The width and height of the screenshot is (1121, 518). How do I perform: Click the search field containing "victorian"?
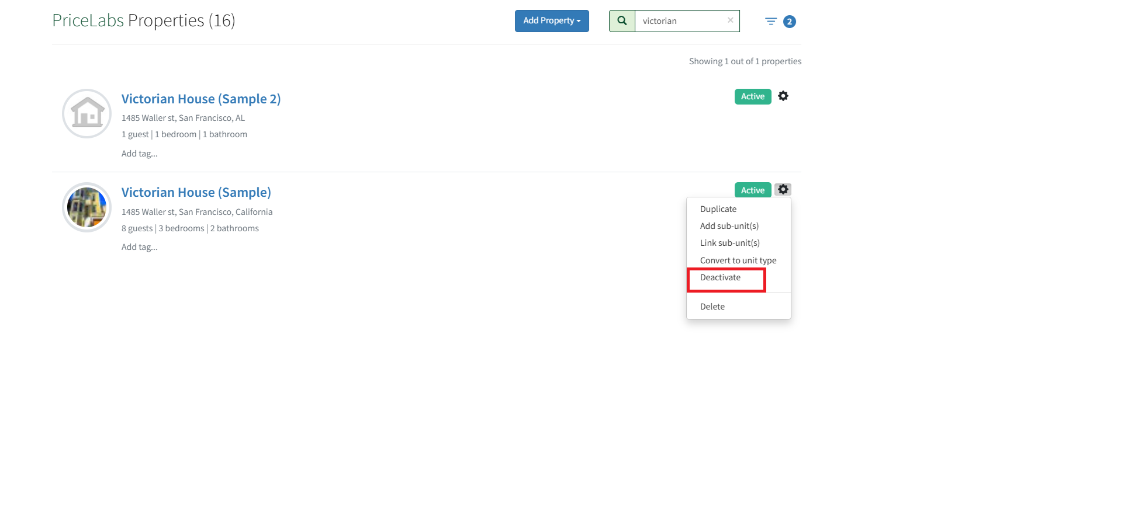point(680,21)
